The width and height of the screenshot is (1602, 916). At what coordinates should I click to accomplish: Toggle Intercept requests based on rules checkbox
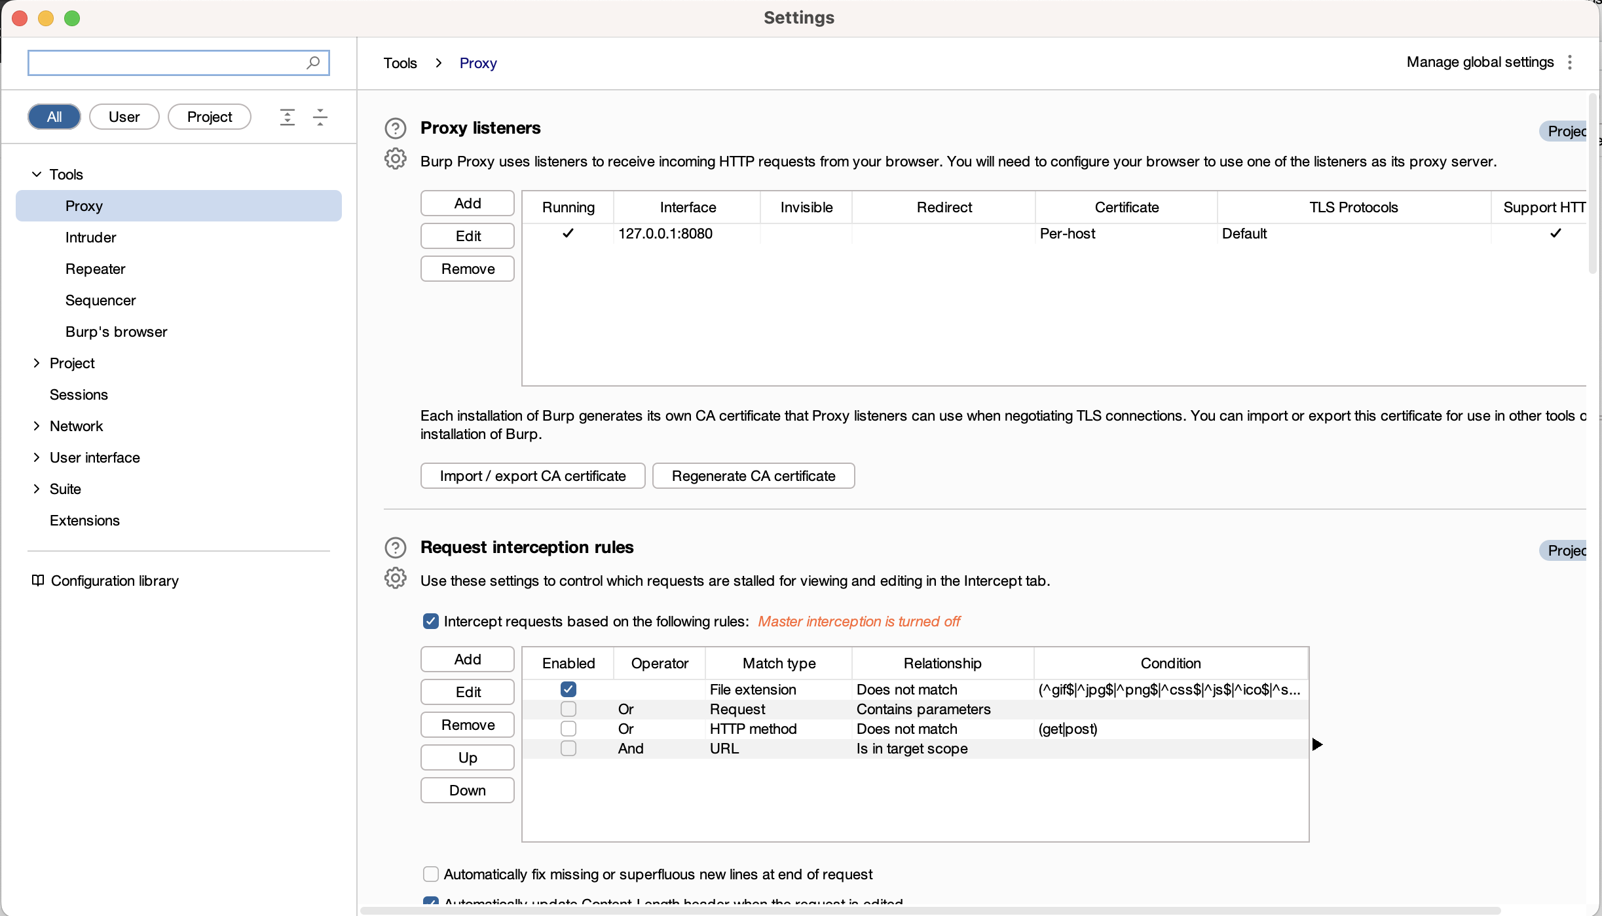pyautogui.click(x=431, y=621)
